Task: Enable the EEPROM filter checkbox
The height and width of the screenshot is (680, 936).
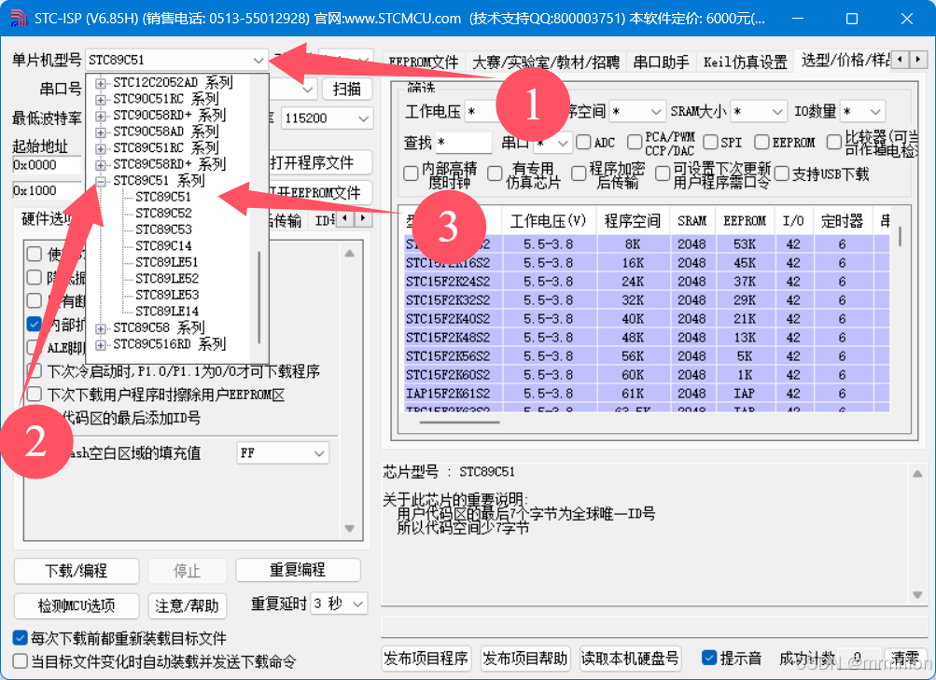Action: click(x=761, y=142)
